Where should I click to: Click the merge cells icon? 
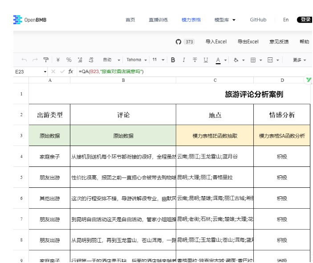click(x=270, y=60)
